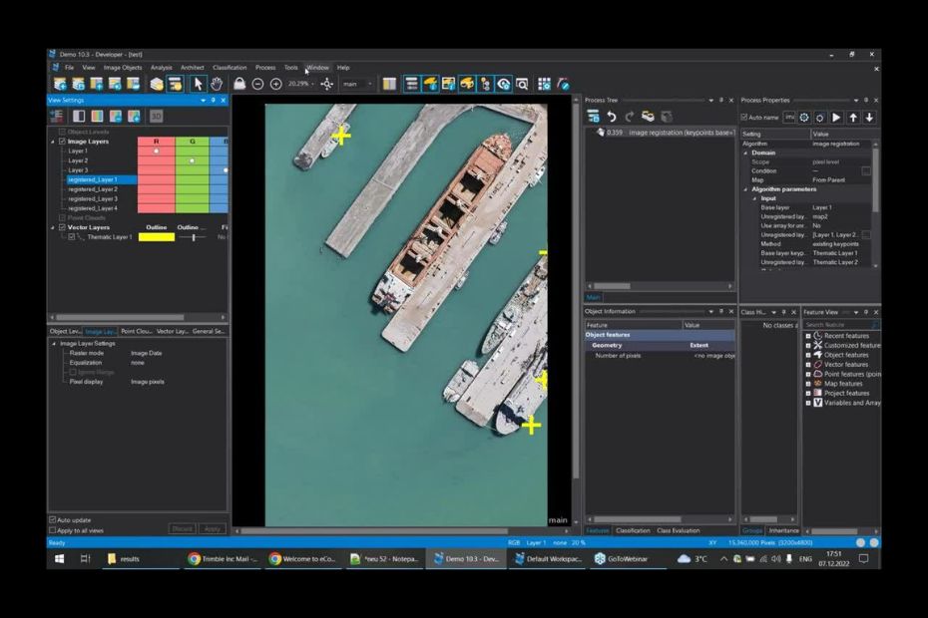The image size is (928, 618).
Task: Open the Classification menu
Action: tap(230, 68)
